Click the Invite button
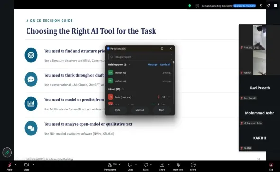This screenshot has height=172, width=280. click(x=117, y=110)
